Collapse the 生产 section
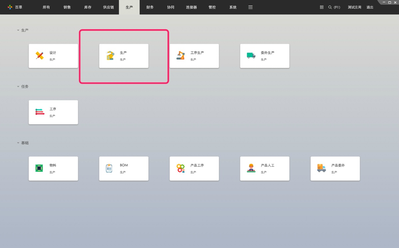The image size is (399, 248). tap(18, 30)
